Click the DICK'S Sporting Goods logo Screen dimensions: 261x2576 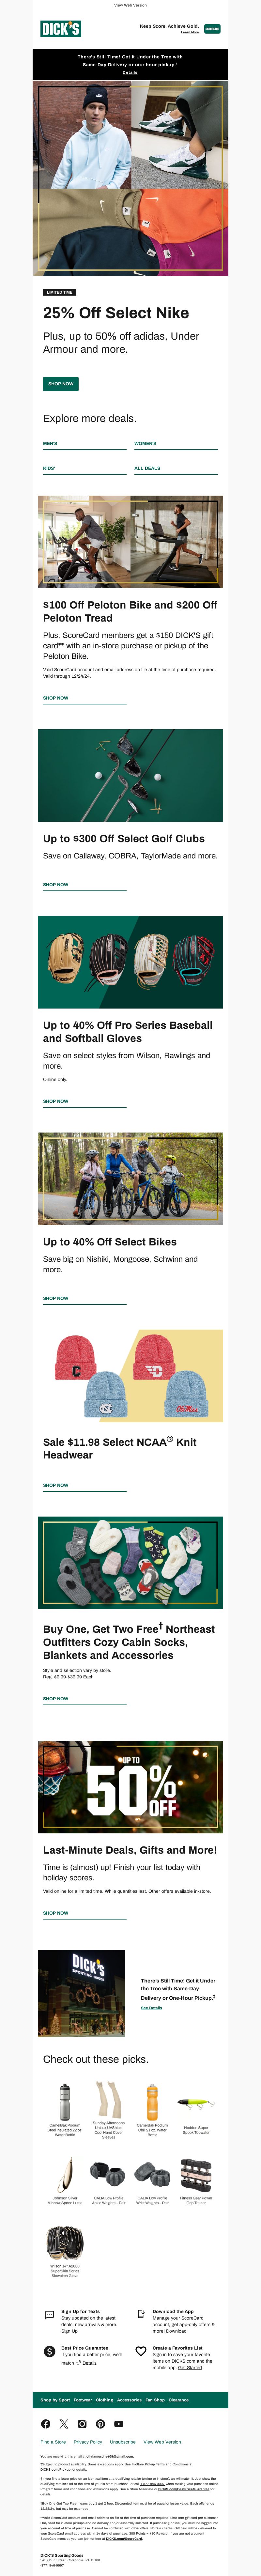pos(60,29)
